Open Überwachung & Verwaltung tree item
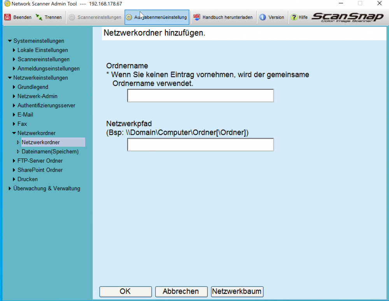 click(47, 188)
